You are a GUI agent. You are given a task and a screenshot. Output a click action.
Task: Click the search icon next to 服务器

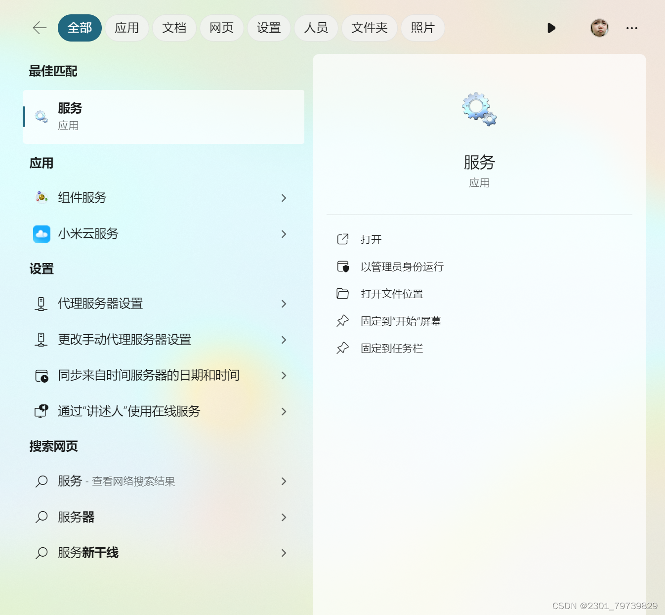coord(42,517)
